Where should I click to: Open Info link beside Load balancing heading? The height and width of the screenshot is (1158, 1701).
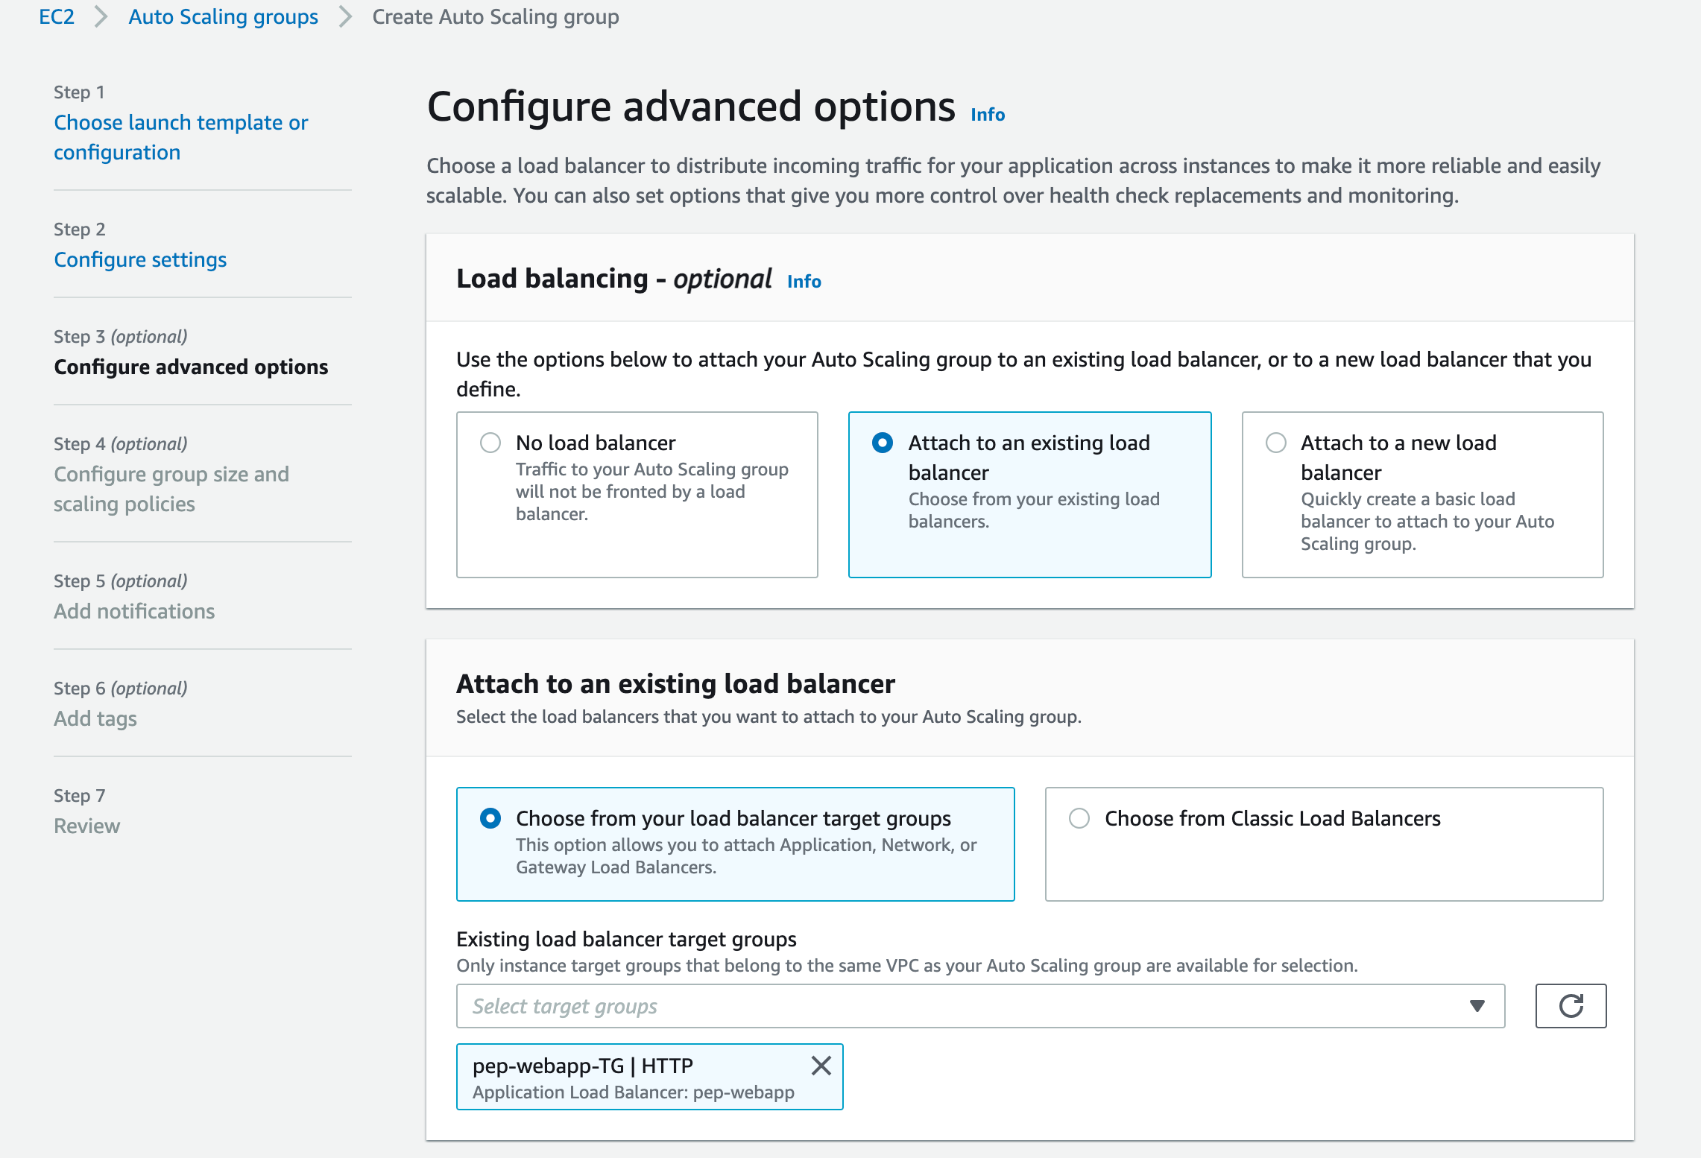pyautogui.click(x=804, y=282)
